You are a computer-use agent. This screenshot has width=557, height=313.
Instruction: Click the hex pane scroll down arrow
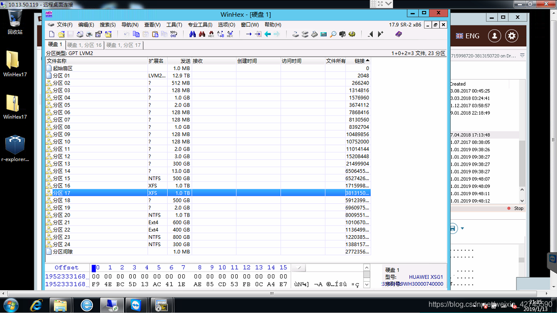pyautogui.click(x=367, y=284)
